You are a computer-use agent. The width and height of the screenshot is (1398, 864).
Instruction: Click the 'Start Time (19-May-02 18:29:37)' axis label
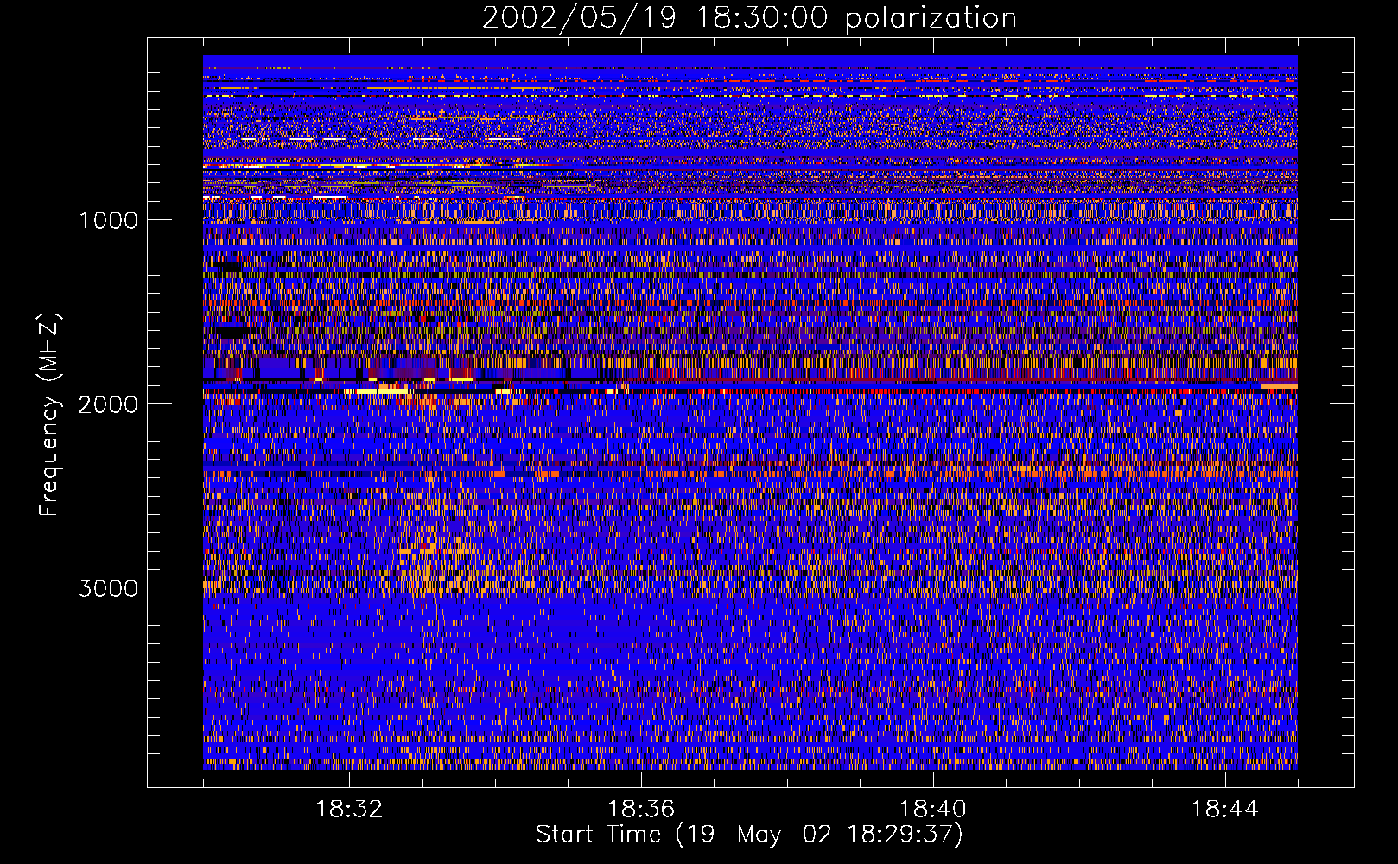(749, 835)
